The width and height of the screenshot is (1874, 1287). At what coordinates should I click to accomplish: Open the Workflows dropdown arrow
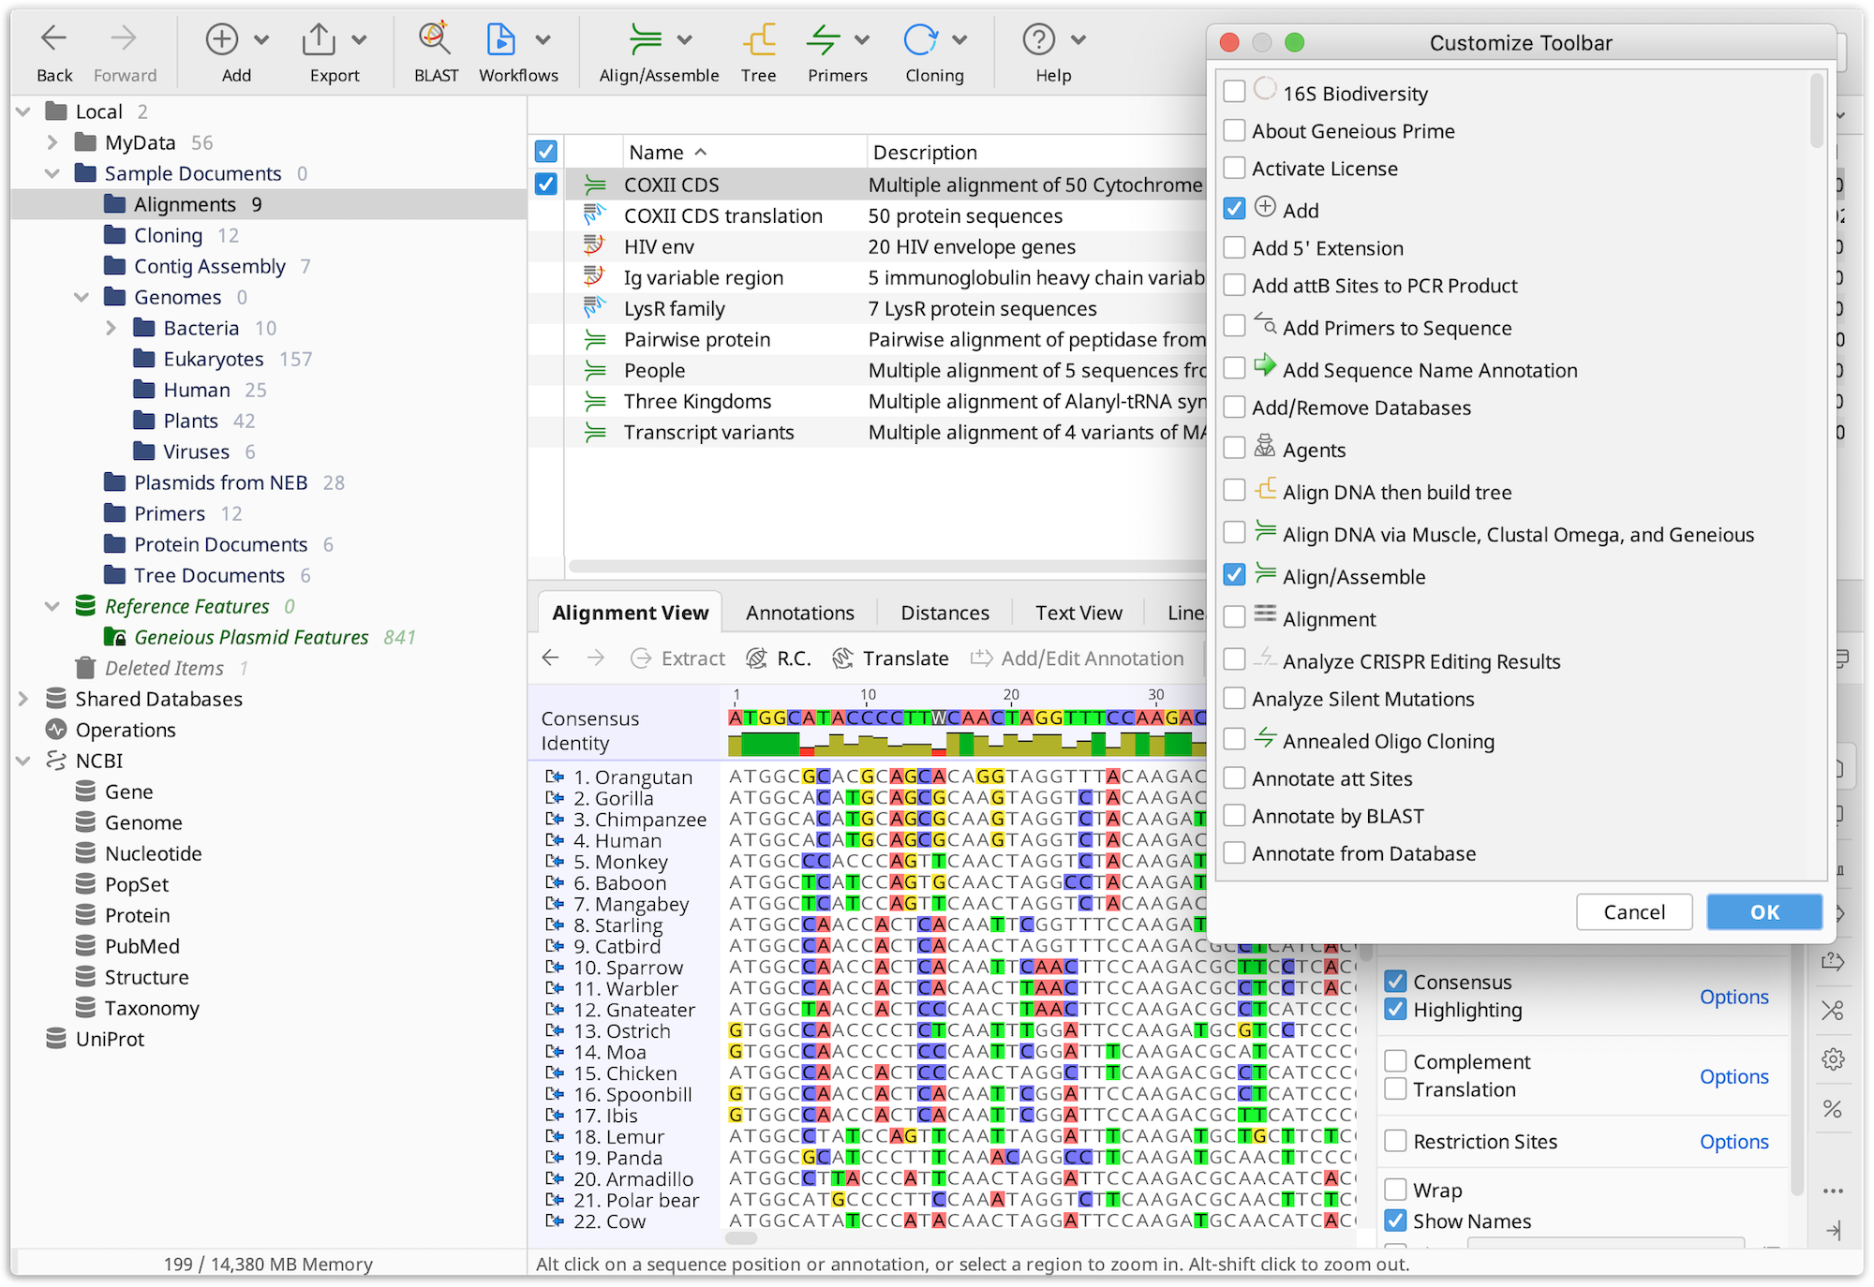[x=543, y=39]
